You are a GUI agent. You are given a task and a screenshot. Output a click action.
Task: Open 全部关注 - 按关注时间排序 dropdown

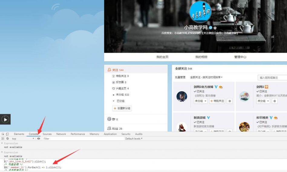click(x=206, y=77)
